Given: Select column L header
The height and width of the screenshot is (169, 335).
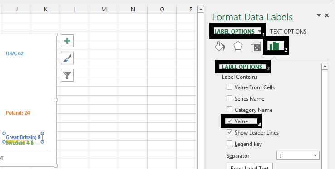Looking at the screenshot, I should click(75, 10).
